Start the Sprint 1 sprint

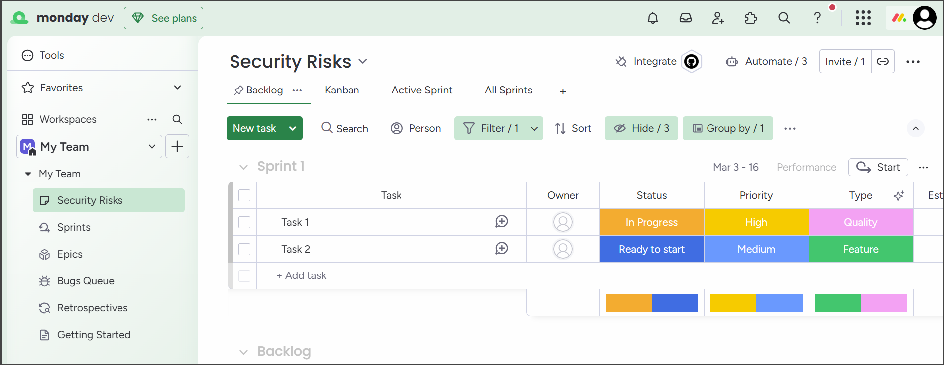click(878, 167)
